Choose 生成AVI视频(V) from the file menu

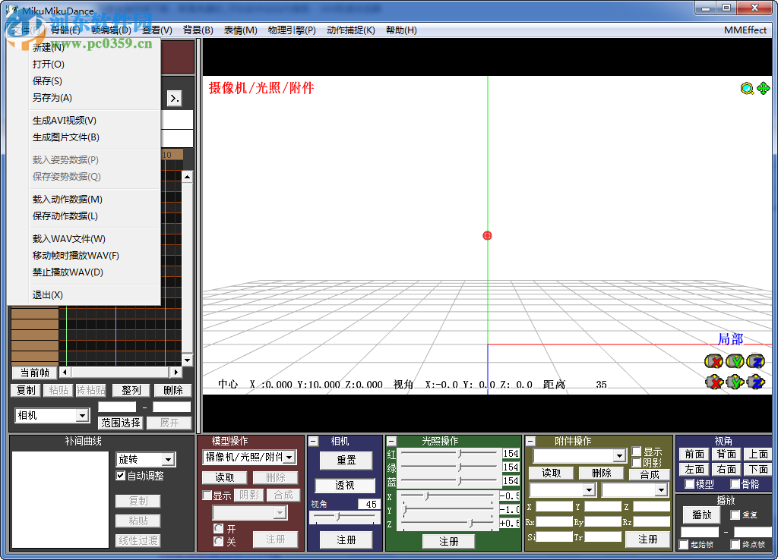(x=64, y=121)
